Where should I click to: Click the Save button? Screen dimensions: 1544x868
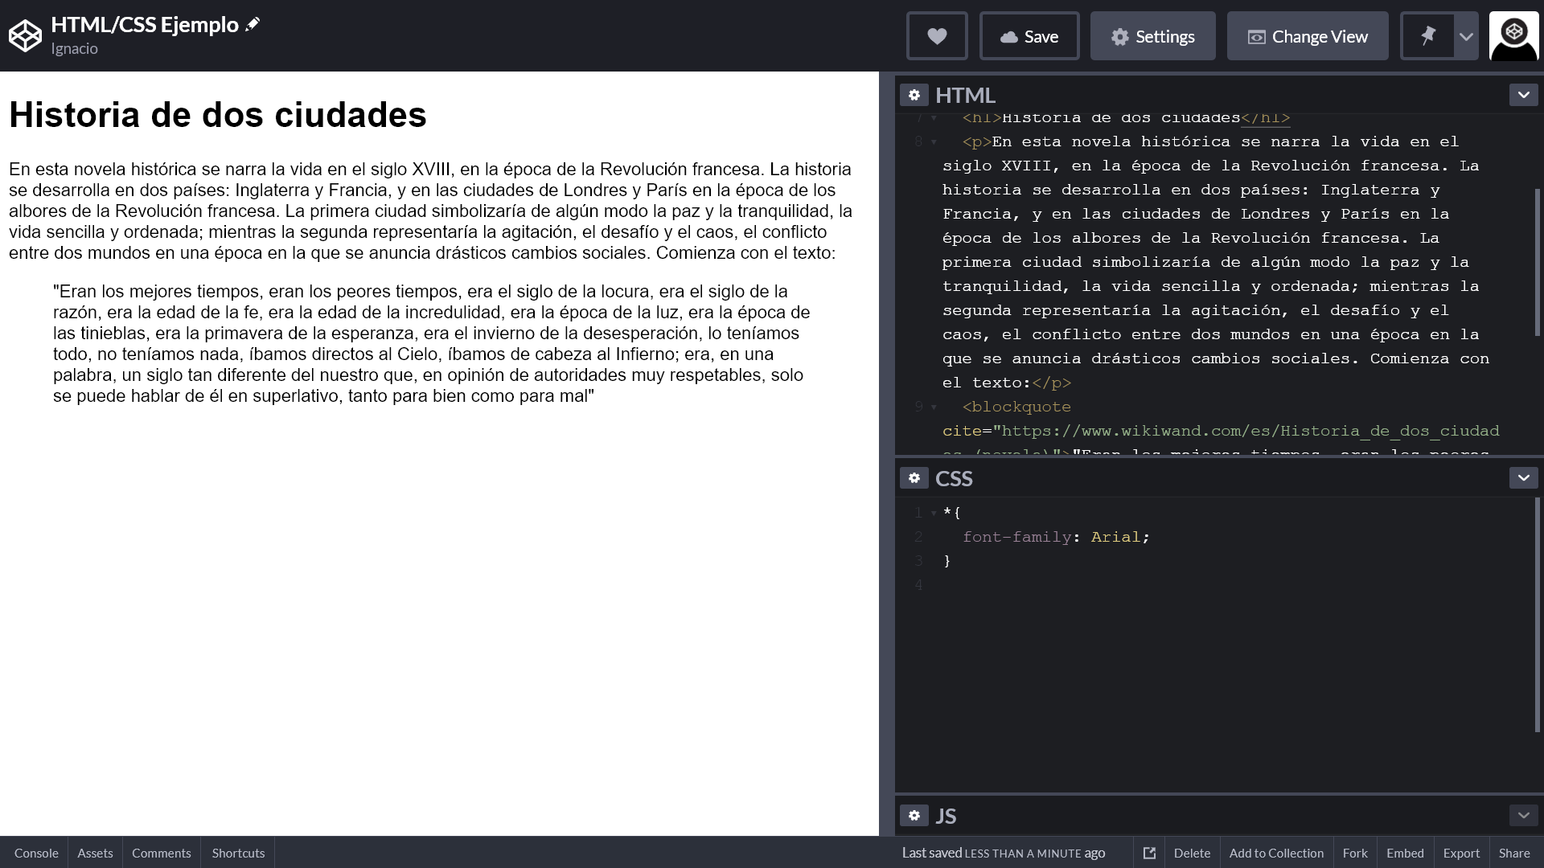(x=1029, y=36)
